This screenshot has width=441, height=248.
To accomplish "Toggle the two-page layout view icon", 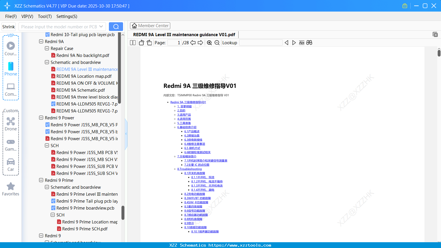I will (133, 43).
